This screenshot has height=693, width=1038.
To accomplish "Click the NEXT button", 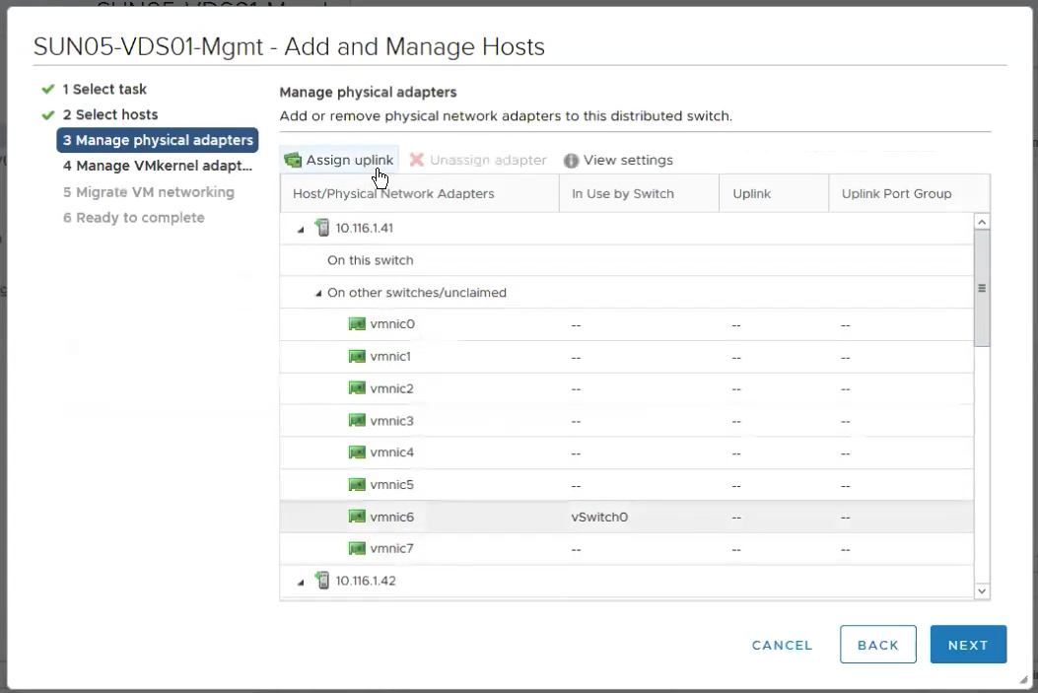I will point(968,645).
